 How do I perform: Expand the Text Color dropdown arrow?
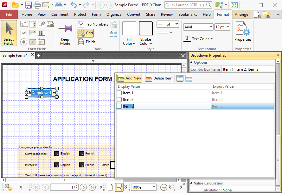pos(212,39)
